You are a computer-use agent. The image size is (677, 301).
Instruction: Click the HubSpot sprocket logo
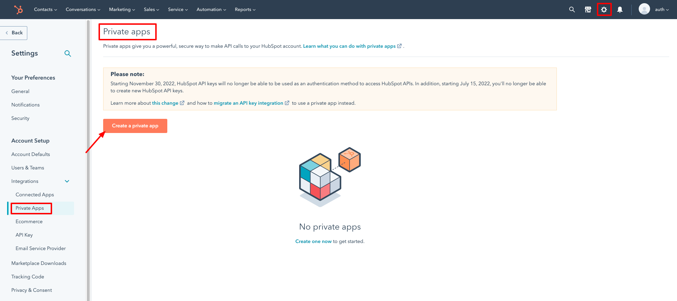tap(18, 10)
